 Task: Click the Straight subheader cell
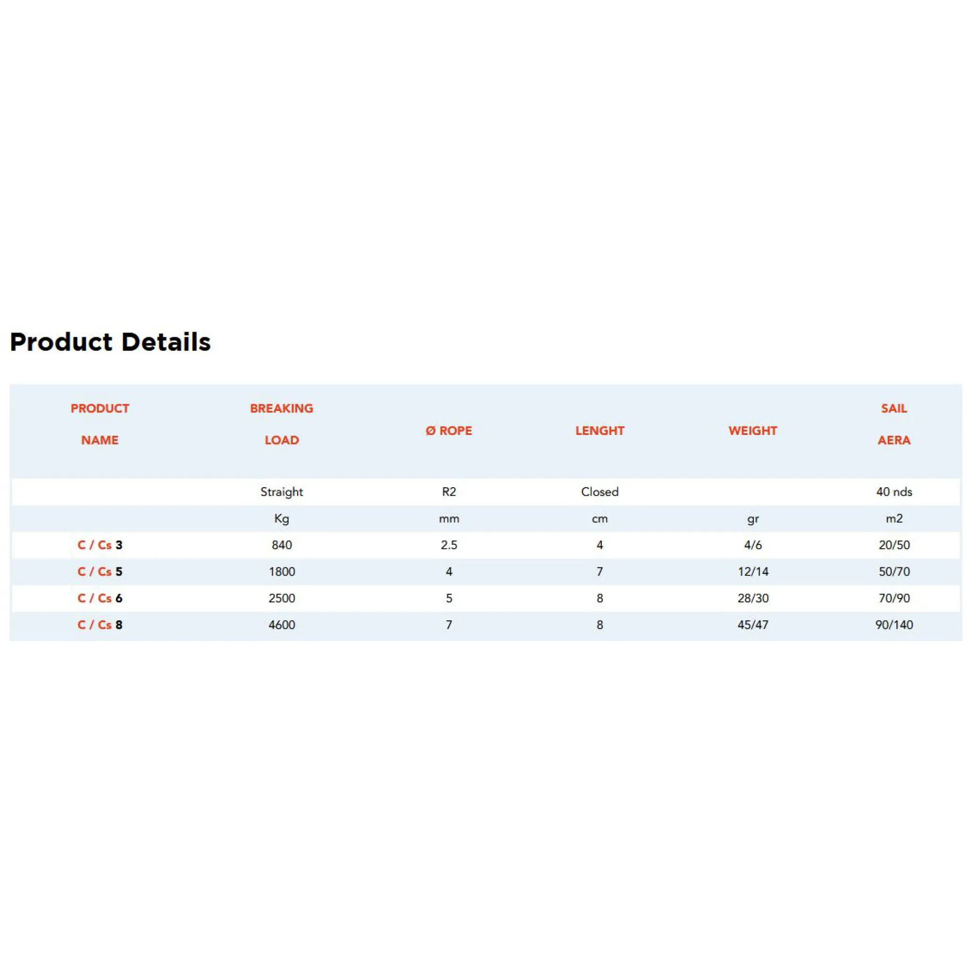282,492
